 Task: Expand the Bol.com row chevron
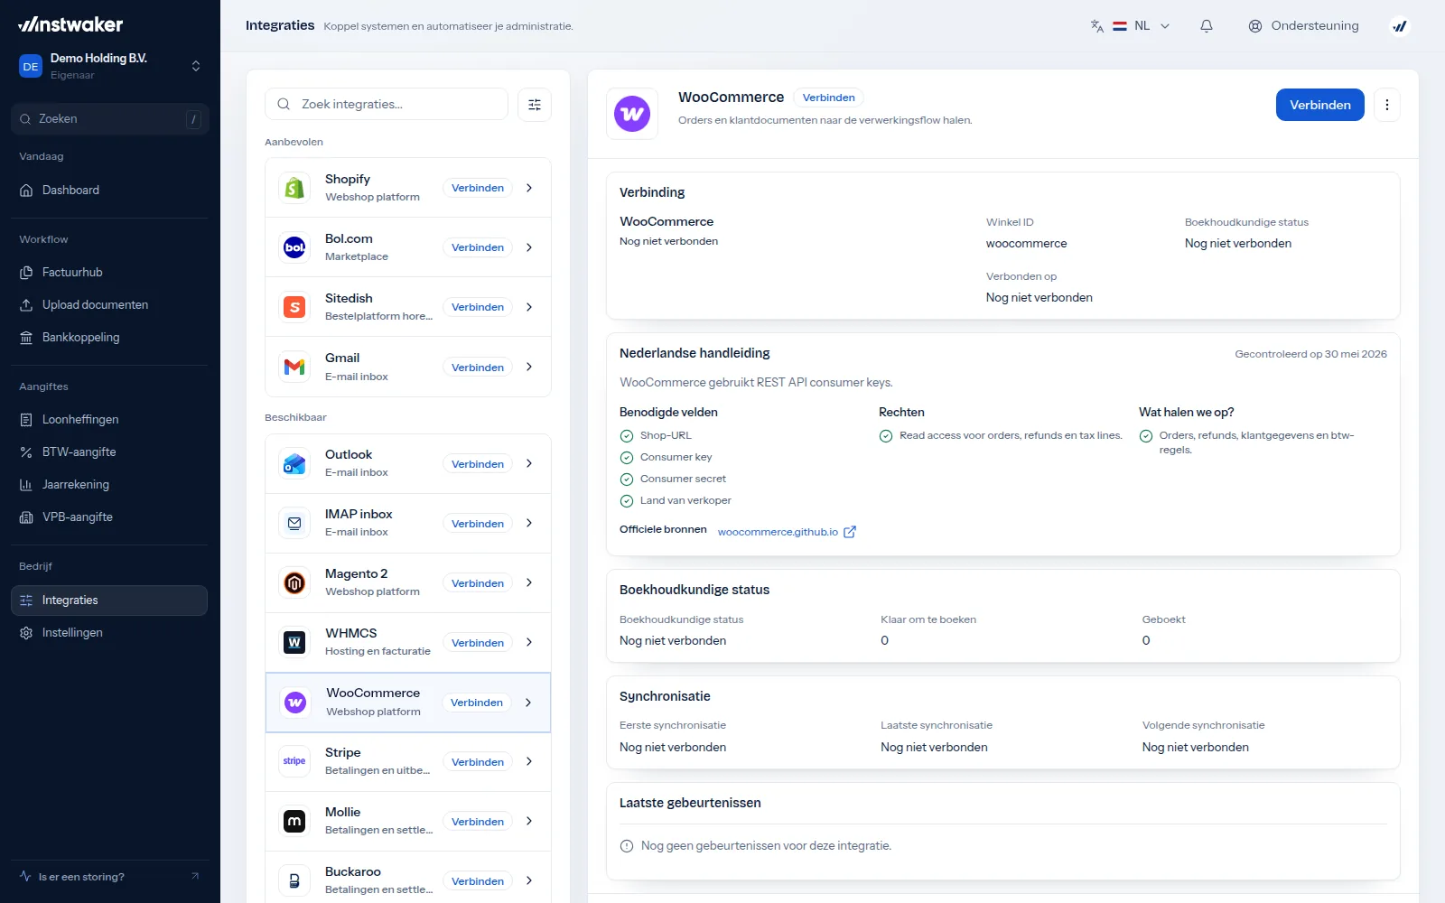[529, 247]
